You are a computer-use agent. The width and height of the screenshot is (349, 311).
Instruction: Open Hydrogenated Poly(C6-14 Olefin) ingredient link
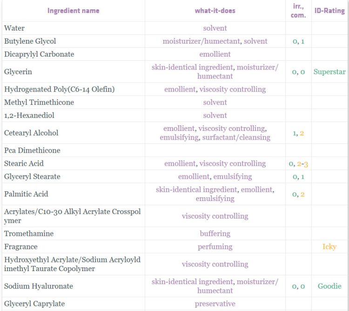[60, 89]
